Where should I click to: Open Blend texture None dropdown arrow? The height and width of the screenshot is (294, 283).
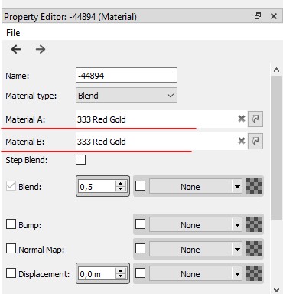[237, 187]
